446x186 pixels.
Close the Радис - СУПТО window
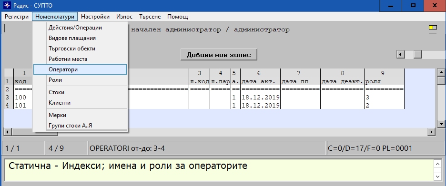point(435,5)
